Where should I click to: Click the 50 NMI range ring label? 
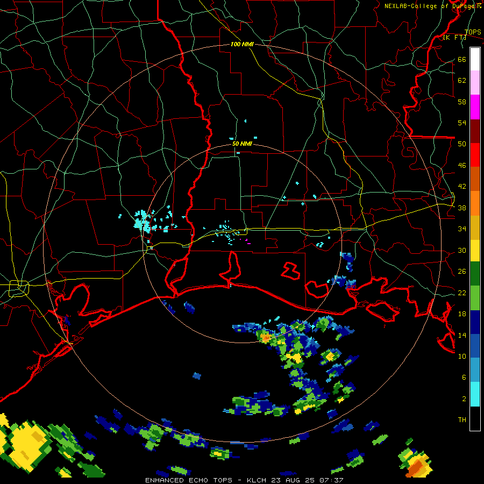pyautogui.click(x=242, y=144)
